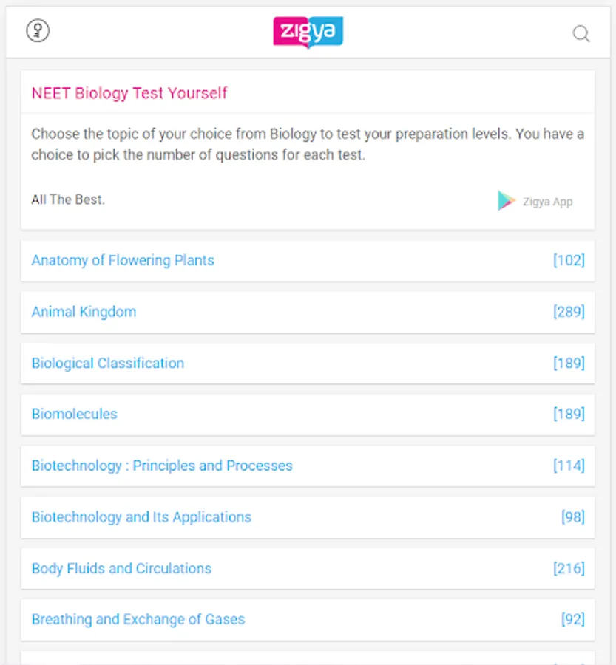Choose the Biomolecules topic
This screenshot has height=665, width=616.
pos(74,414)
